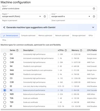Click the vCPUs column help icon

tap(66, 50)
